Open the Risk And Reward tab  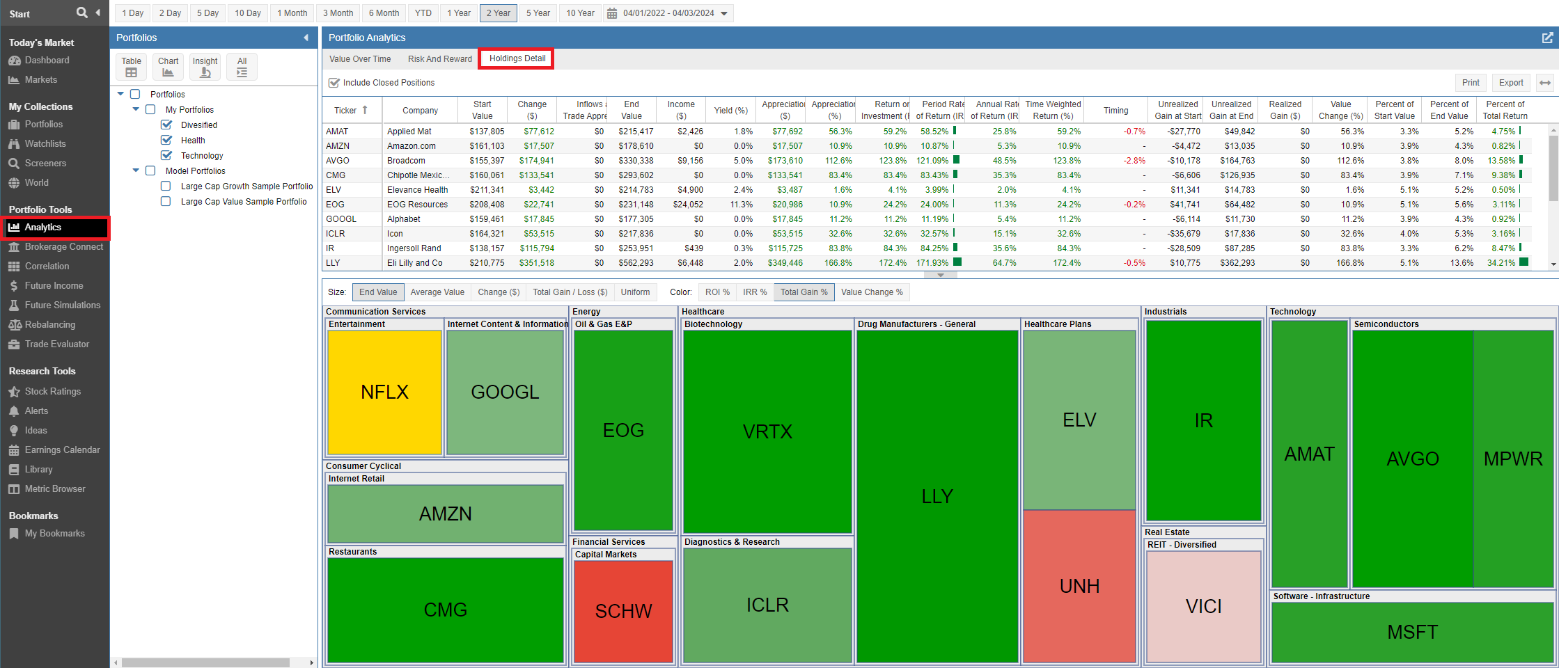click(440, 59)
